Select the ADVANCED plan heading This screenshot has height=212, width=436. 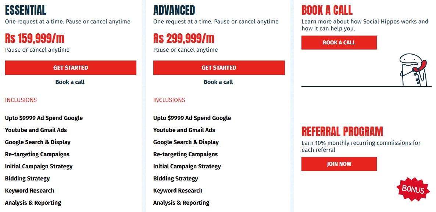click(x=174, y=10)
